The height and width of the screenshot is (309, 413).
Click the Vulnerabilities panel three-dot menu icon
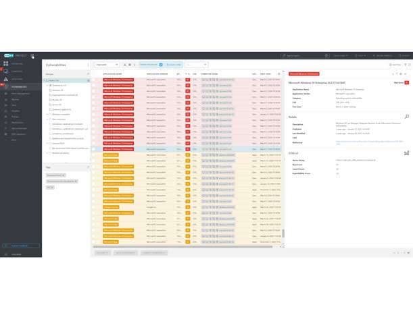pyautogui.click(x=88, y=65)
